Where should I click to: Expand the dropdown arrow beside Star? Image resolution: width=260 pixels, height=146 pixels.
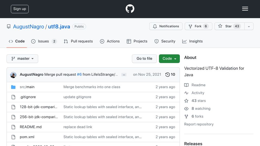click(x=249, y=26)
